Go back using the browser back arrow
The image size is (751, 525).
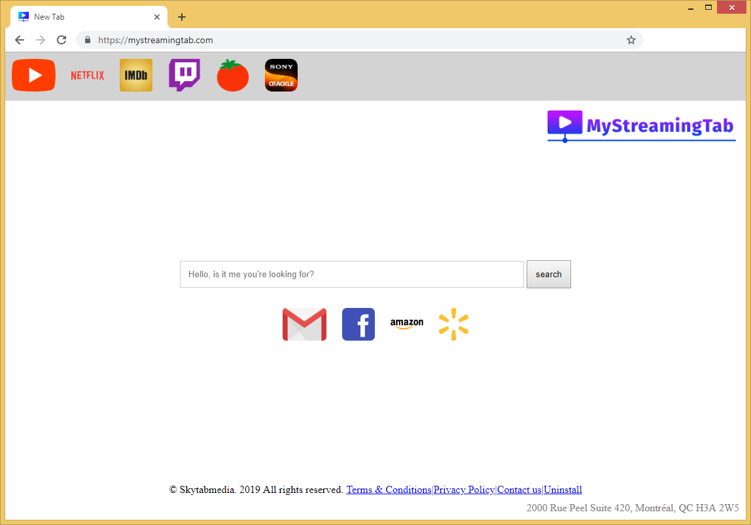20,40
